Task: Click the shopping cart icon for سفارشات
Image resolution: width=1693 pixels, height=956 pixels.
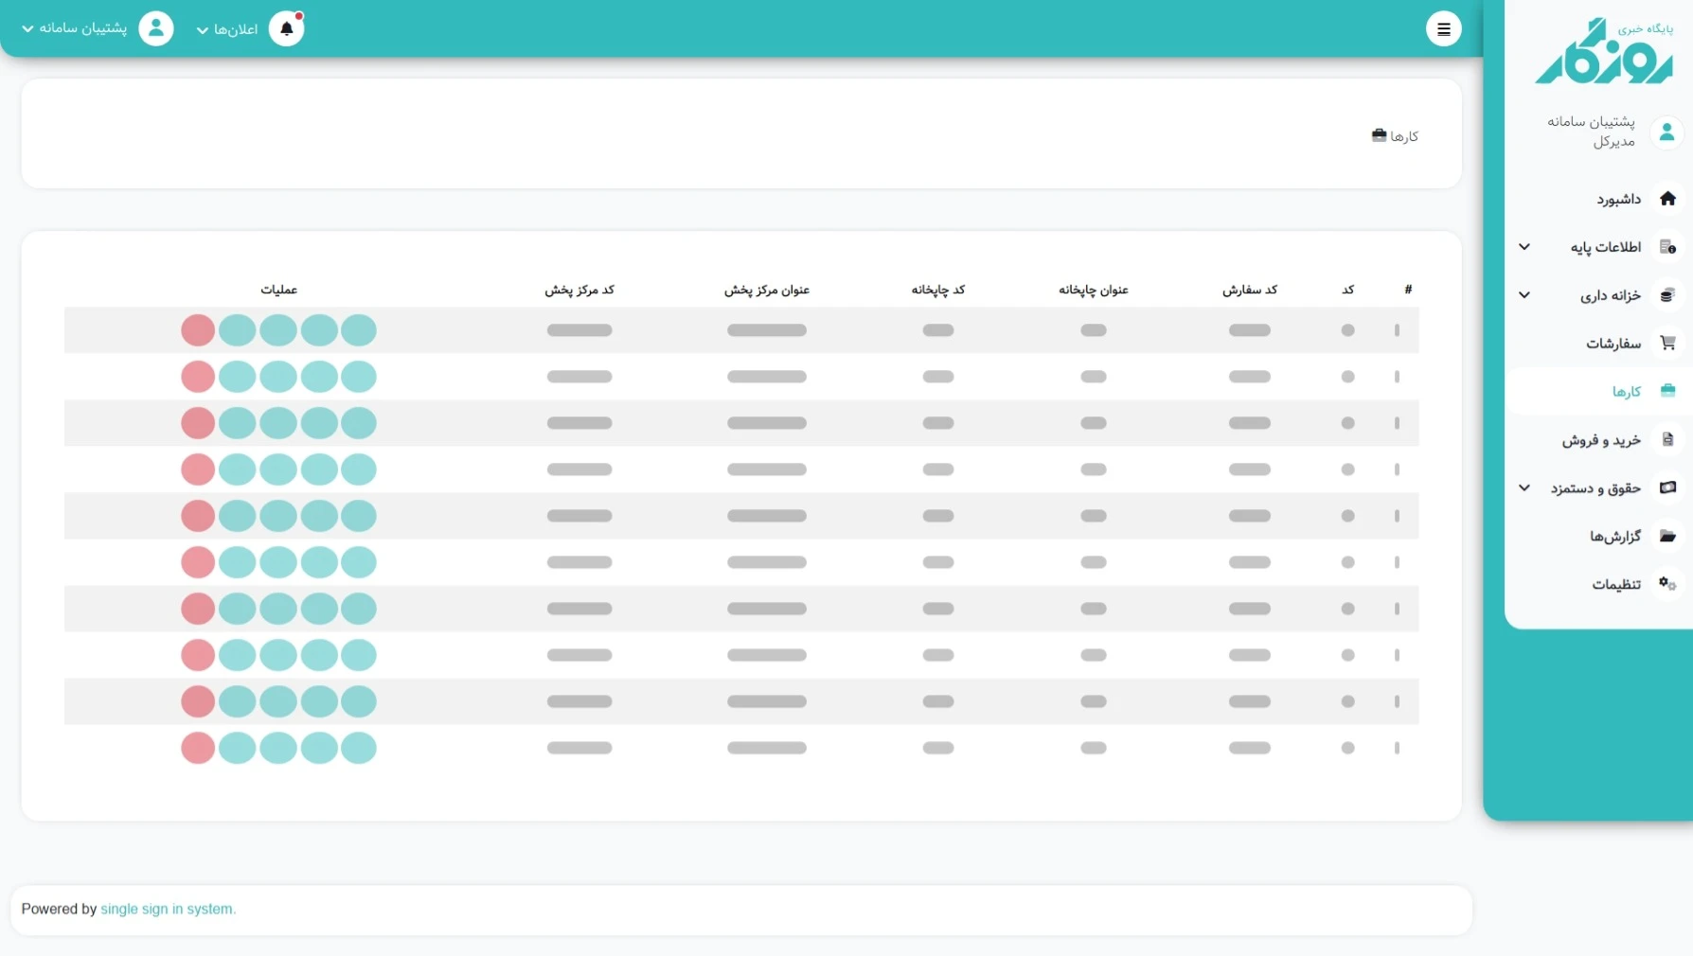Action: (x=1667, y=343)
